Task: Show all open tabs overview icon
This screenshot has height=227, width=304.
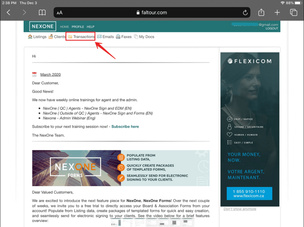Action: [x=294, y=12]
